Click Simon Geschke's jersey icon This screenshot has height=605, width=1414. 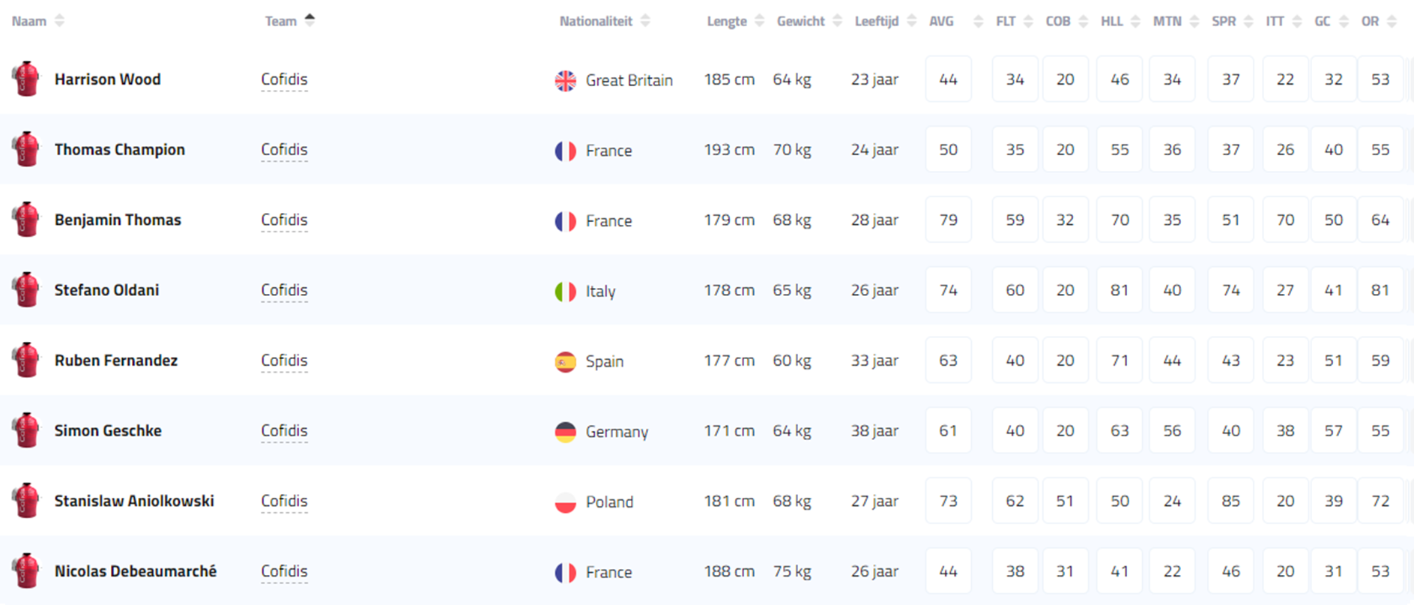(x=26, y=430)
